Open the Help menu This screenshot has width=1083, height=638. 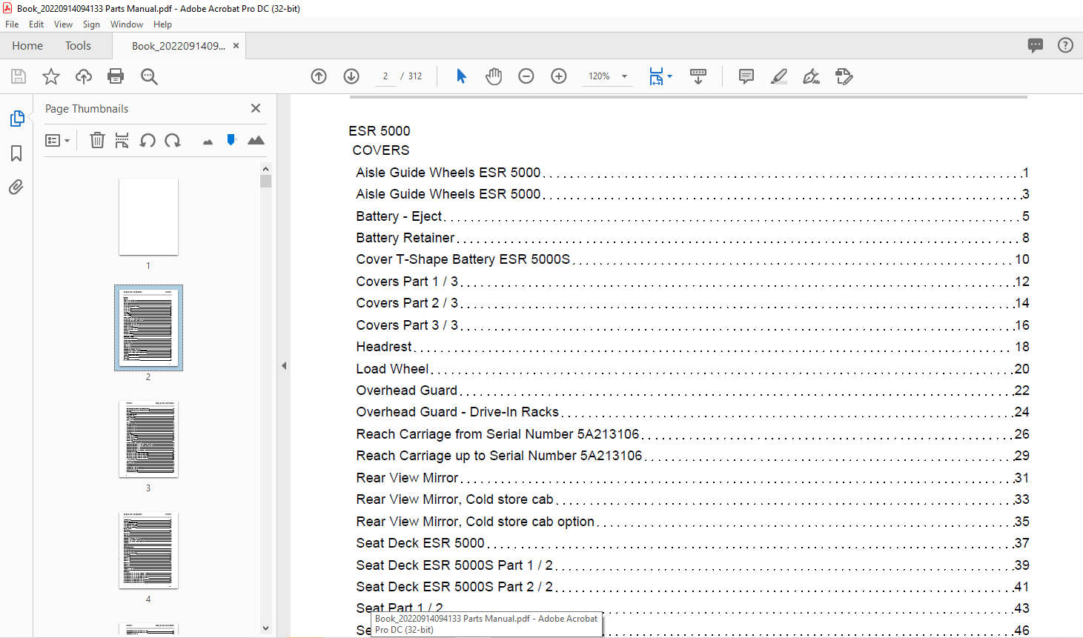(162, 24)
